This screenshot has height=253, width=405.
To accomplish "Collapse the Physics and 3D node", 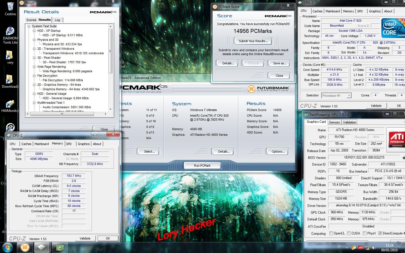I will [34, 40].
